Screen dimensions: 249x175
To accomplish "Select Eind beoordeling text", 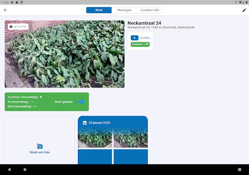I will tap(22, 106).
